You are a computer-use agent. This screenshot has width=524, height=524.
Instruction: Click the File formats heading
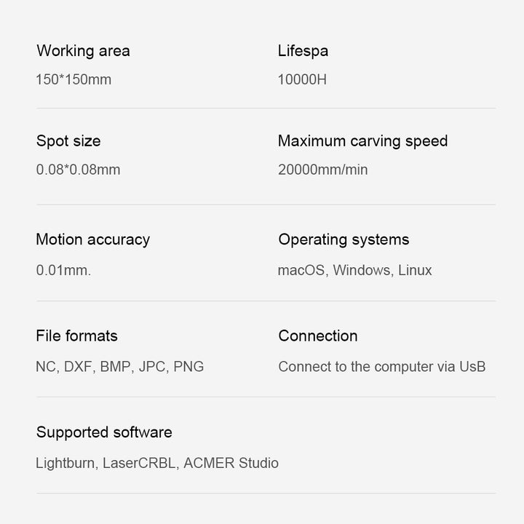point(76,336)
